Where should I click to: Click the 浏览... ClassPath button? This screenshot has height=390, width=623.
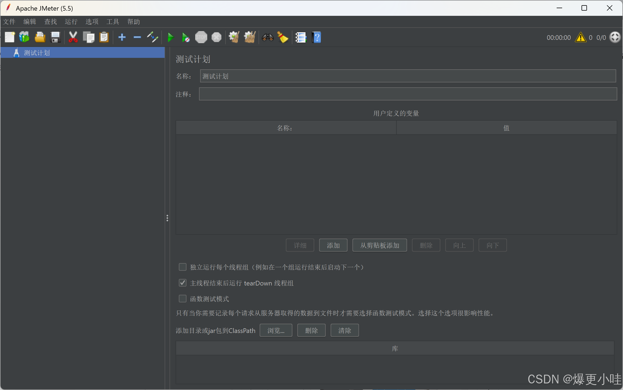point(276,331)
